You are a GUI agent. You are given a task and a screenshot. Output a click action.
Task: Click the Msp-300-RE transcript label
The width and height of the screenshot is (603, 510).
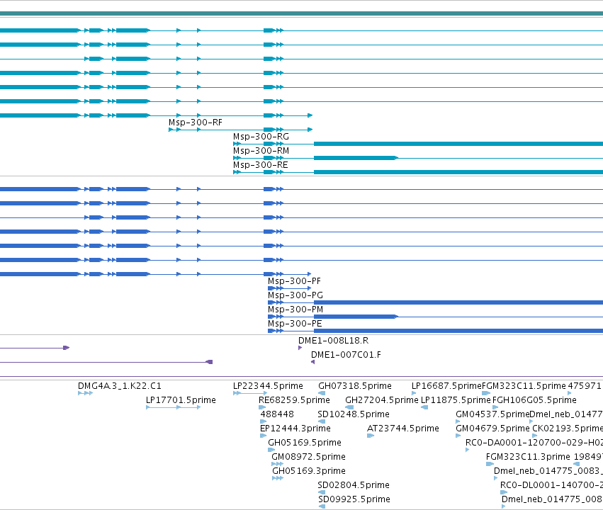click(x=260, y=165)
